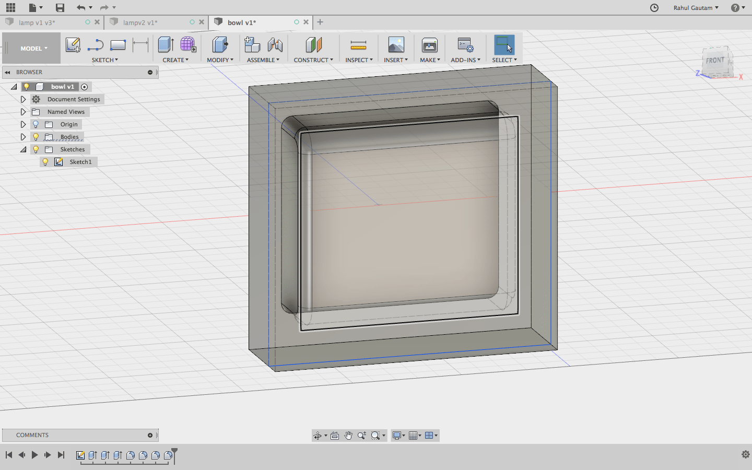Image resolution: width=752 pixels, height=470 pixels.
Task: Toggle Sketches folder visibility bulb
Action: click(x=36, y=149)
